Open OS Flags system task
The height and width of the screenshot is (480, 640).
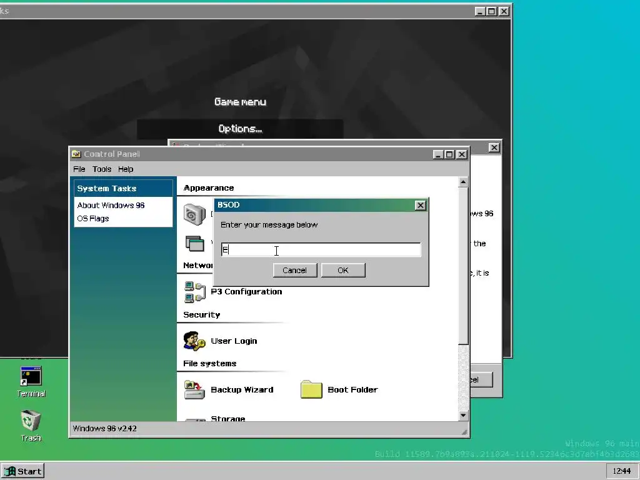[x=93, y=218]
